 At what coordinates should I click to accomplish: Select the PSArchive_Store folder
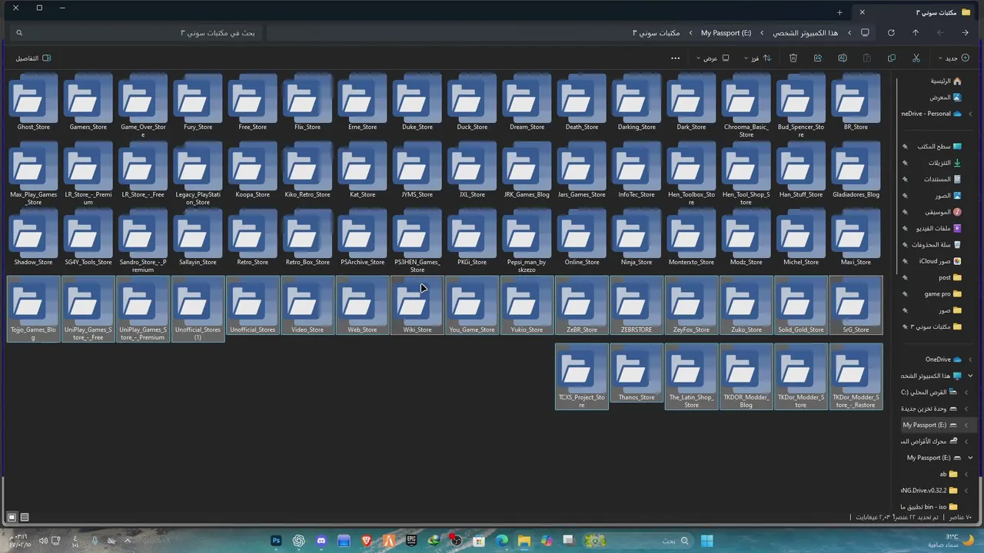click(362, 238)
